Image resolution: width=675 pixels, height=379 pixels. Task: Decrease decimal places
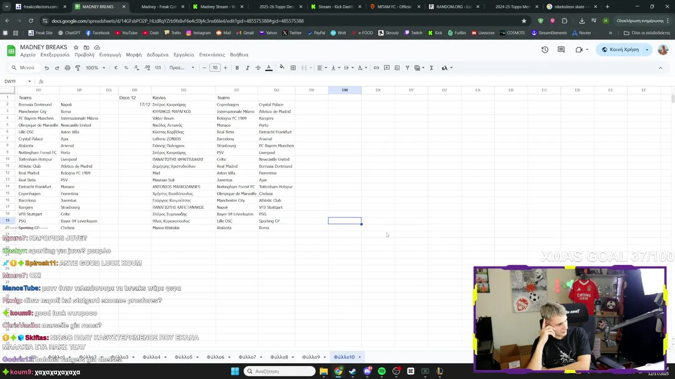click(x=136, y=68)
